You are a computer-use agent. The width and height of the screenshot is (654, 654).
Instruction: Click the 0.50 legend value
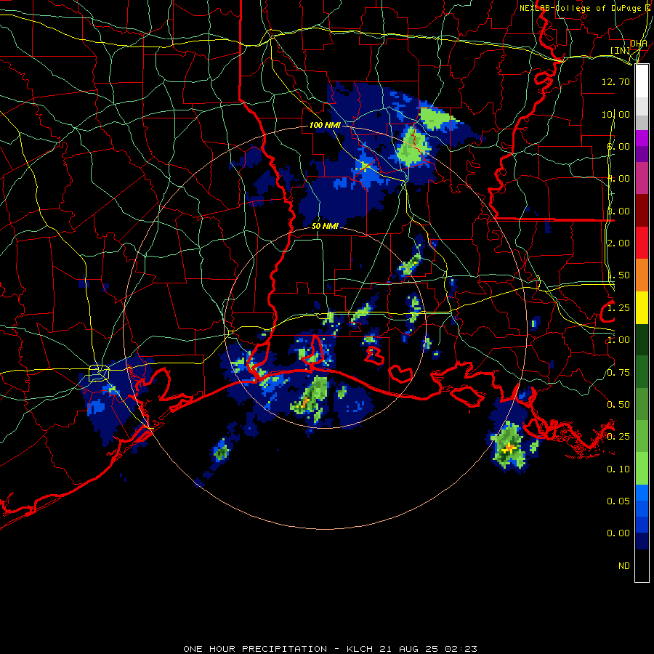click(618, 405)
